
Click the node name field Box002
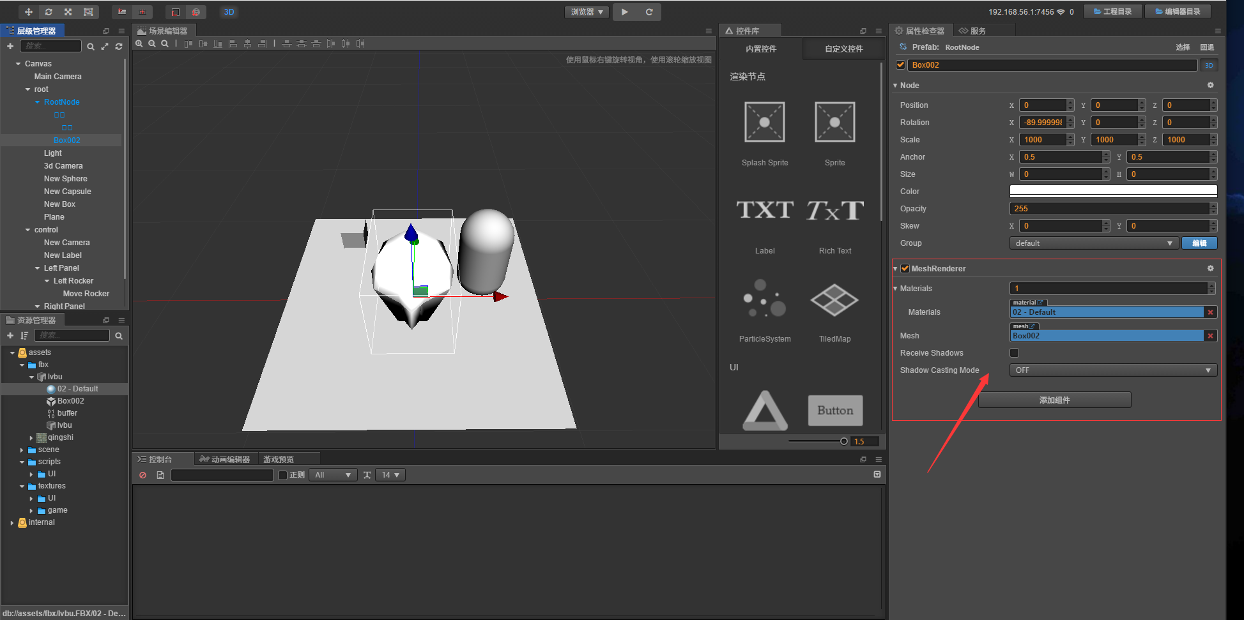[x=1052, y=65]
